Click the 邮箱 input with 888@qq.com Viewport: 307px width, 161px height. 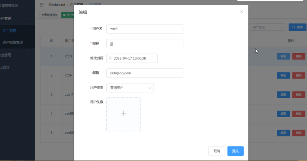(145, 73)
